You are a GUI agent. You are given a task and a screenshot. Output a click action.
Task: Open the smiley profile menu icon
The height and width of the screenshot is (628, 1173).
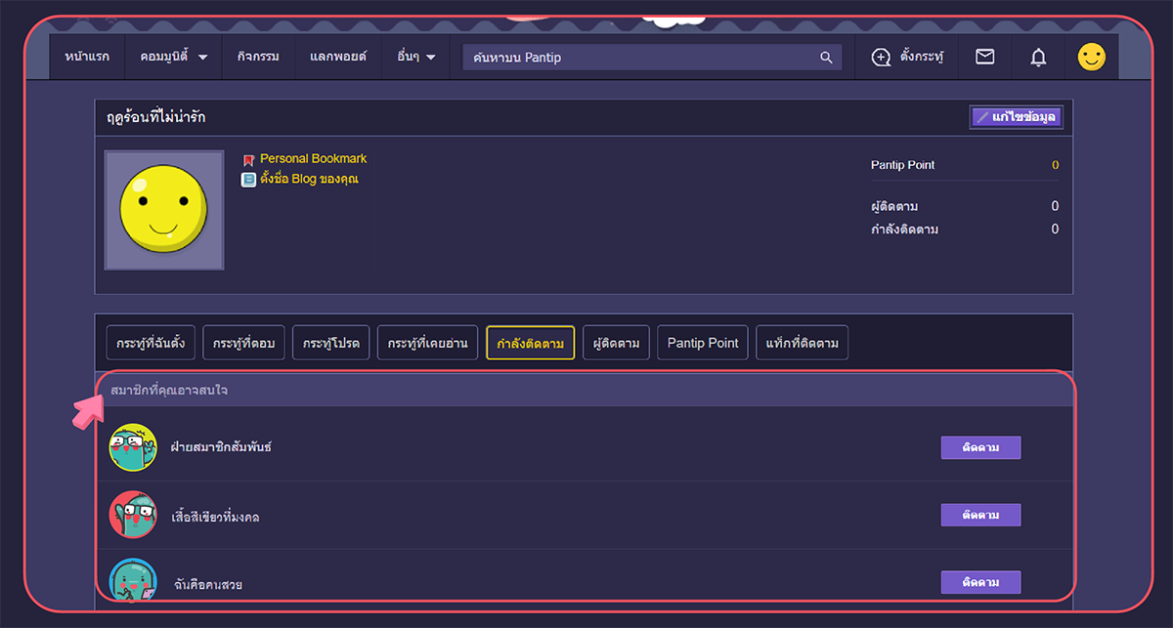(x=1092, y=58)
